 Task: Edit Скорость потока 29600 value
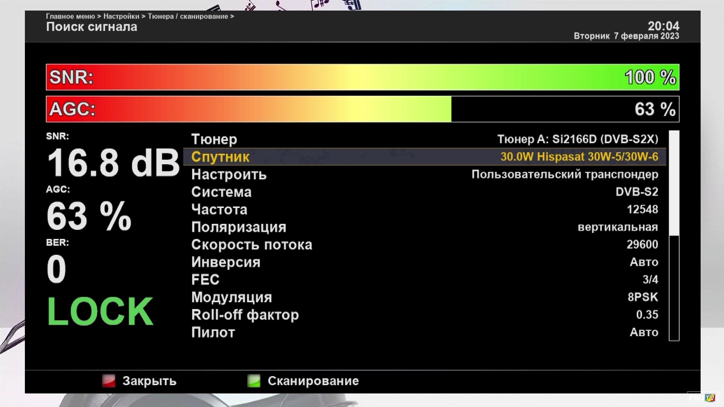pos(642,245)
